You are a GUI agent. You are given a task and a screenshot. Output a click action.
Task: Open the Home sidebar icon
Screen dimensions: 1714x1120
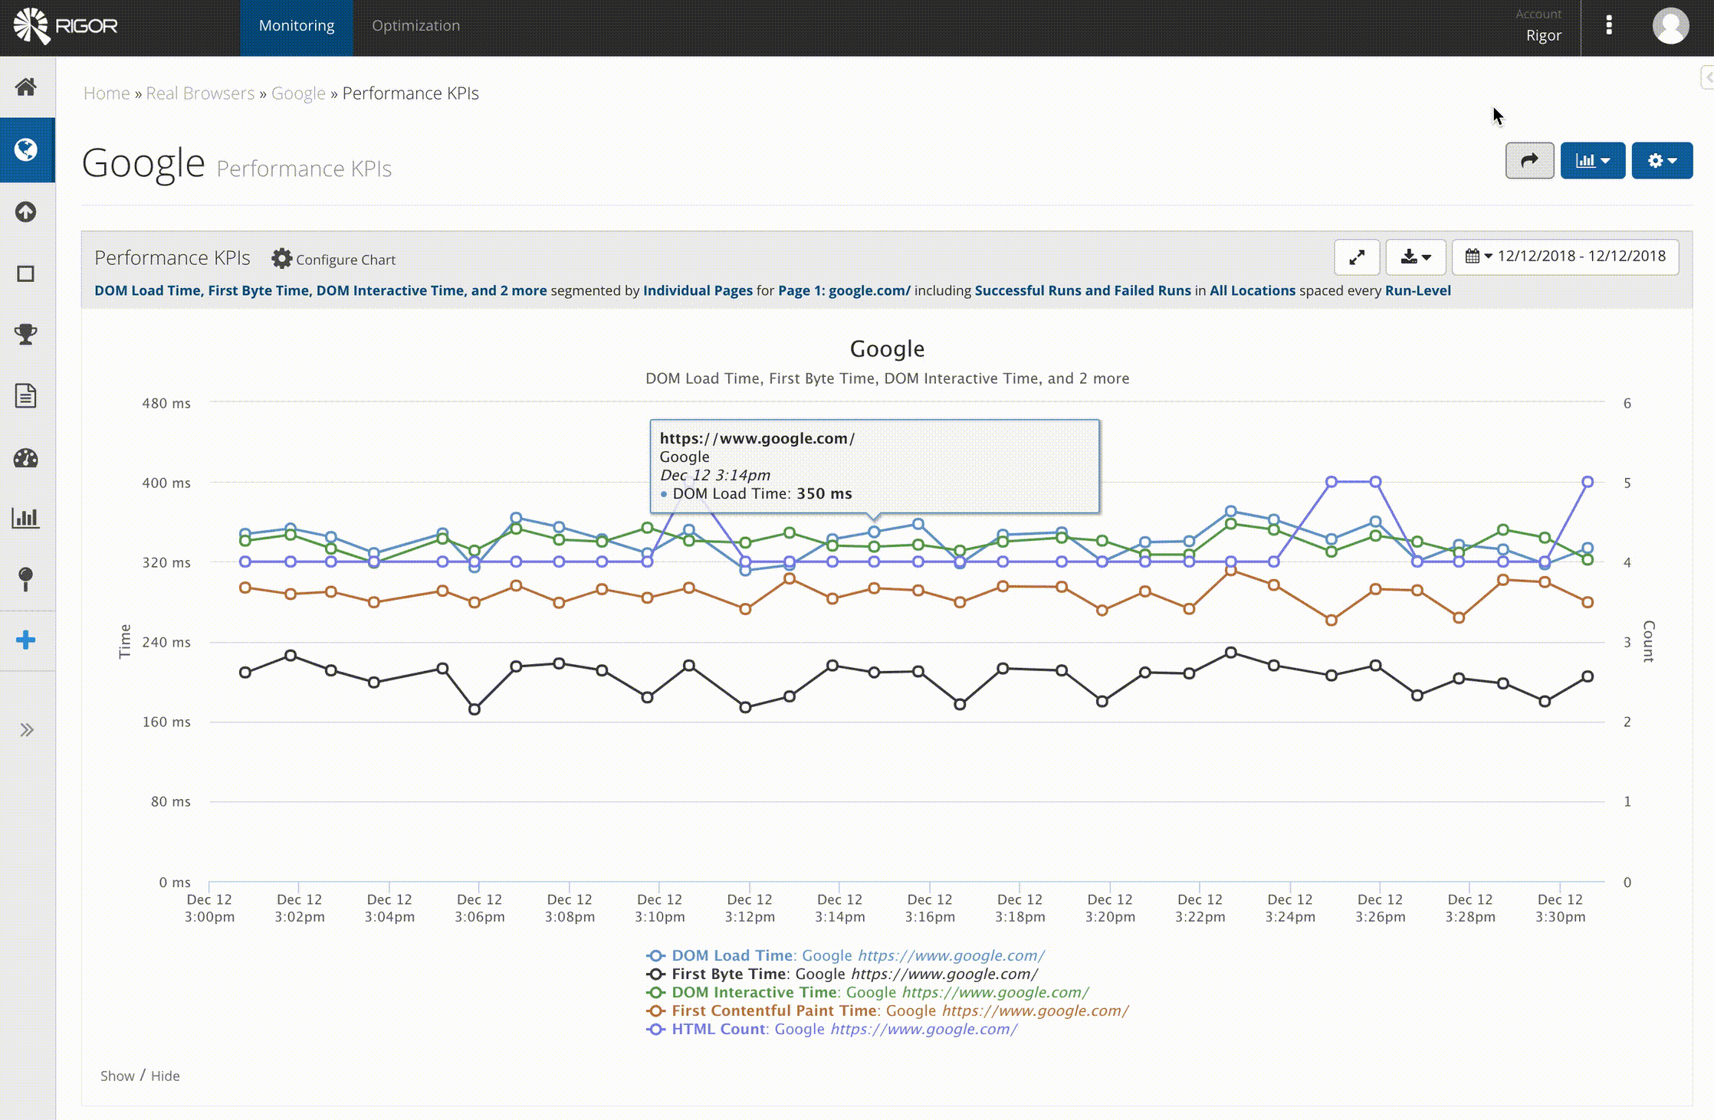point(26,87)
